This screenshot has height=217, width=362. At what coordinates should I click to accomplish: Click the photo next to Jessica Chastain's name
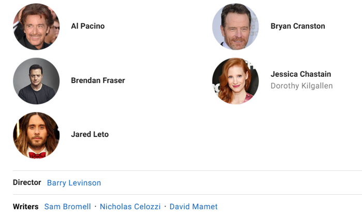click(235, 81)
